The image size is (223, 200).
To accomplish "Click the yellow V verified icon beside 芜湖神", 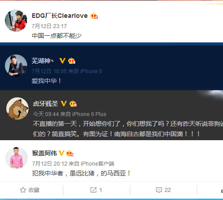I will [62, 61].
